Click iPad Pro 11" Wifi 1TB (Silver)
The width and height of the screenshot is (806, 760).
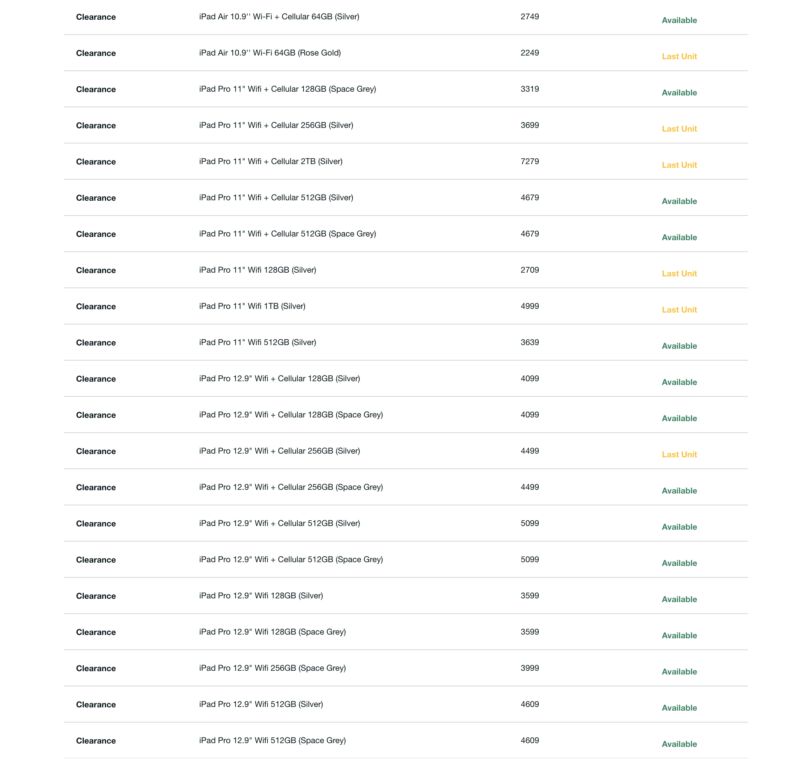252,306
